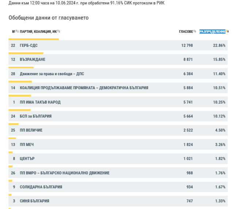Click vote count 934
Image resolution: width=234 pixels, height=209 pixels.
(x=189, y=187)
